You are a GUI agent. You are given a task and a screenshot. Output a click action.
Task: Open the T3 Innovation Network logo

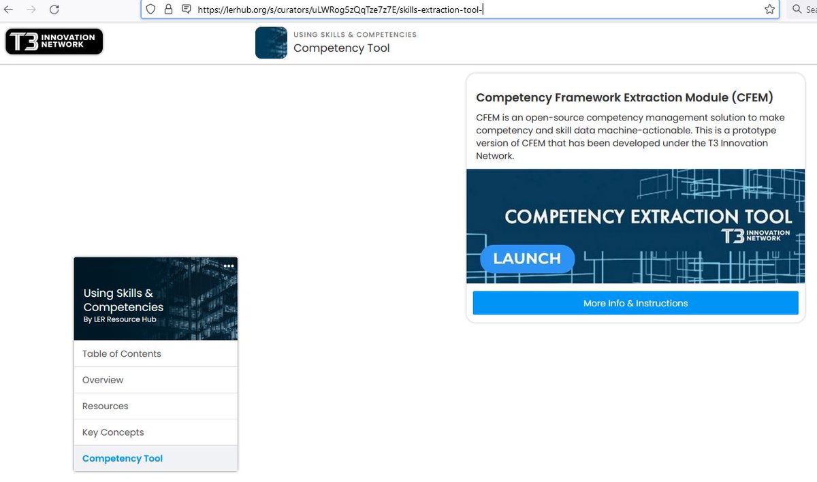[x=54, y=42]
